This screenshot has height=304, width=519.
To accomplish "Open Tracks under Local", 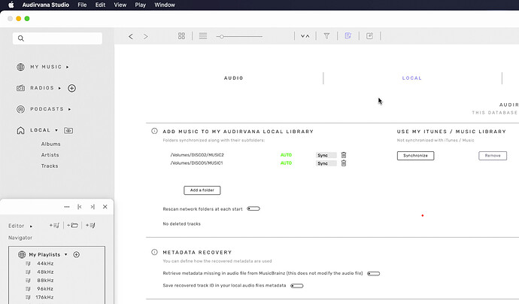I will pos(50,166).
